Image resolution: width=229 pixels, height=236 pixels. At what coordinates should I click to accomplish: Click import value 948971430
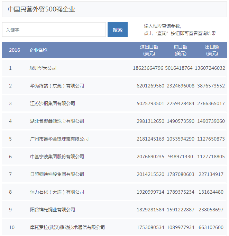tap(181, 157)
